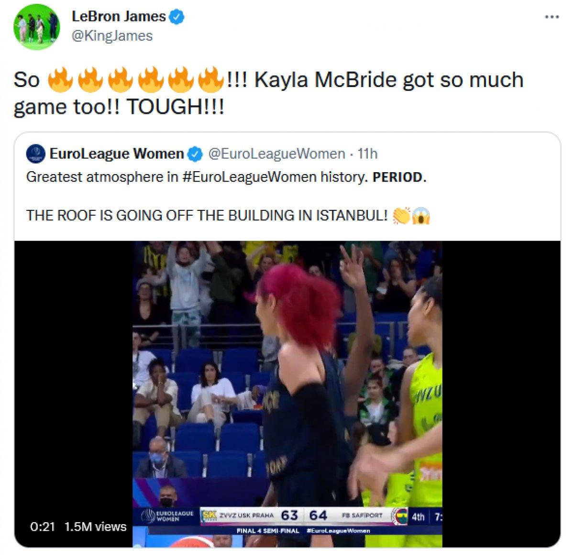Click the clapping hands emoji

click(401, 216)
